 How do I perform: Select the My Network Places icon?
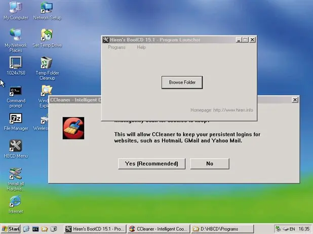coord(16,40)
